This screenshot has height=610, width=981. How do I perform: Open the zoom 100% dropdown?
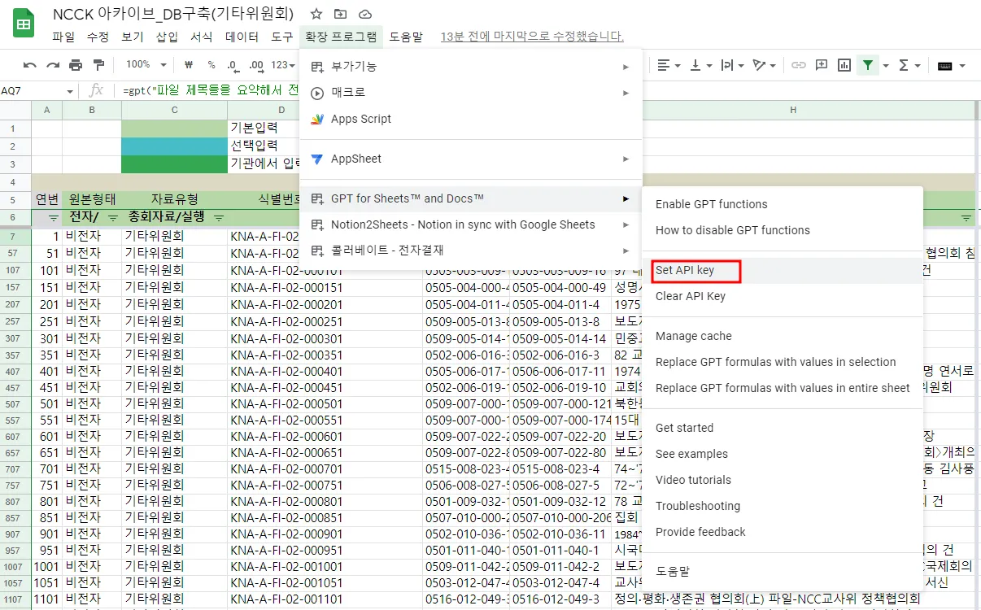146,65
